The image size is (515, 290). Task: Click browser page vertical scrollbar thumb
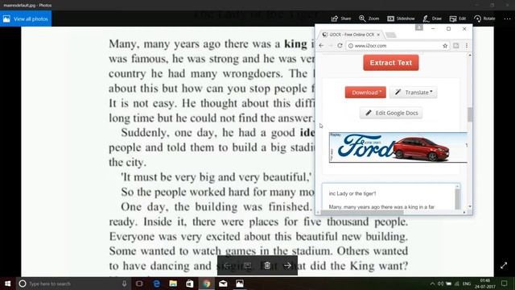coord(470,114)
